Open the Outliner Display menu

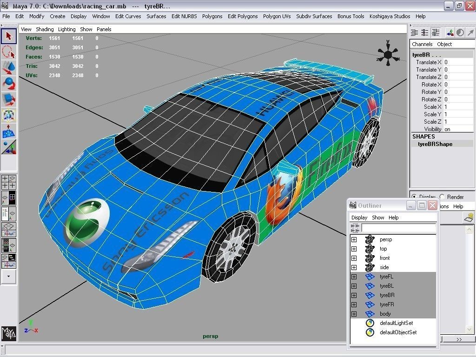pyautogui.click(x=359, y=218)
